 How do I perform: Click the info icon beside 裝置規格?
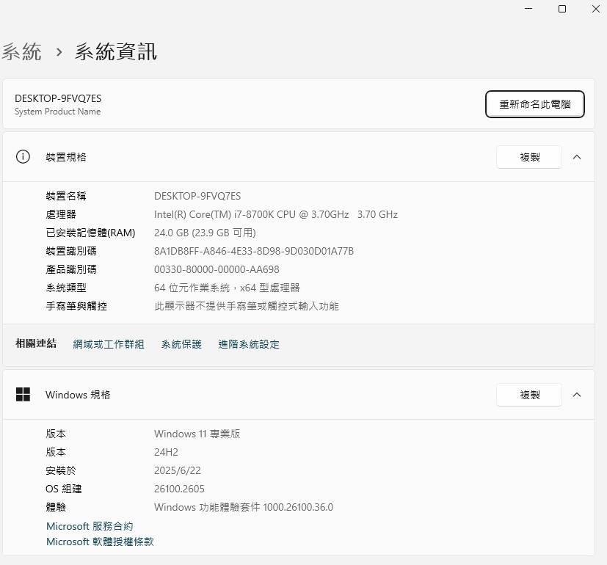(x=23, y=157)
